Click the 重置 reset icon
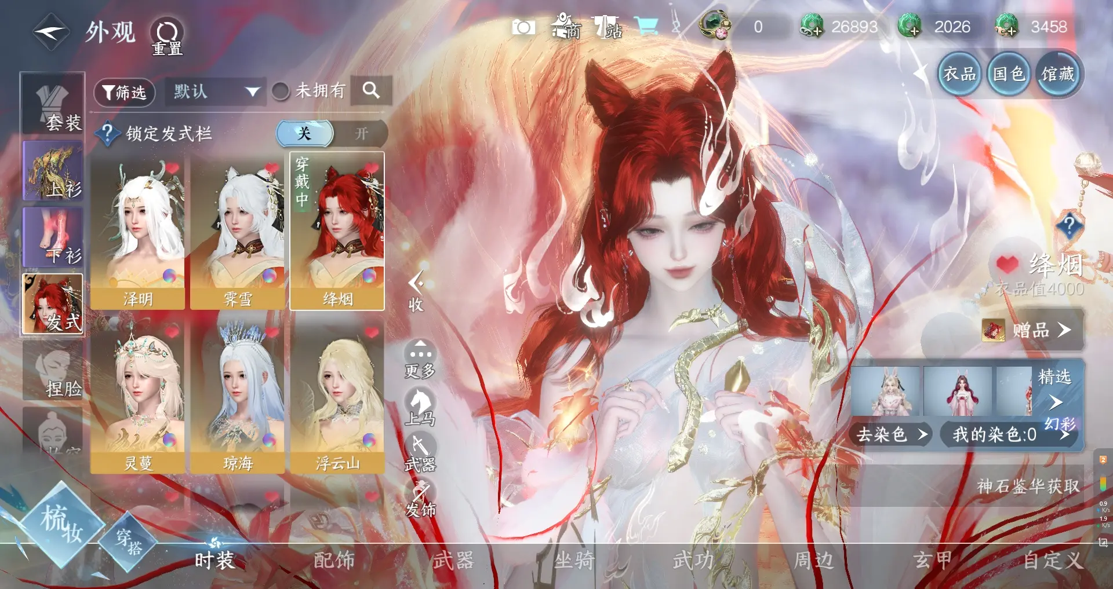 (x=167, y=36)
